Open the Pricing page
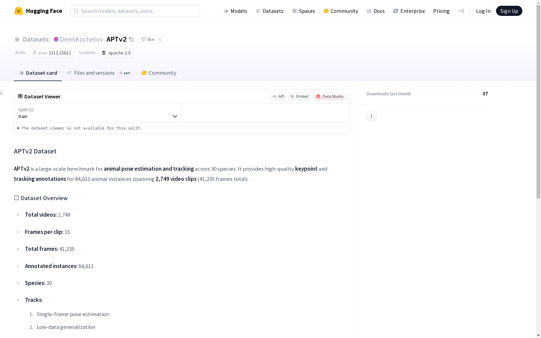This screenshot has width=541, height=338. click(441, 11)
